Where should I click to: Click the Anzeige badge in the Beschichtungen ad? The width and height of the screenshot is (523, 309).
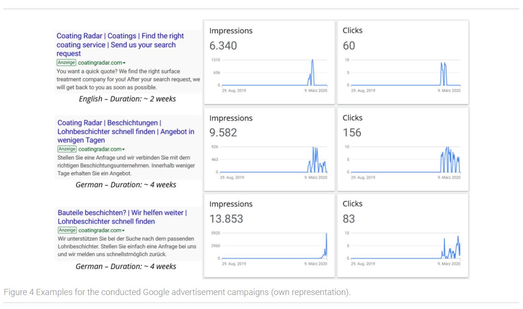coord(67,149)
